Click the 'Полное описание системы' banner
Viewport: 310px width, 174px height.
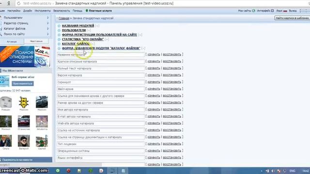pyautogui.click(x=25, y=57)
